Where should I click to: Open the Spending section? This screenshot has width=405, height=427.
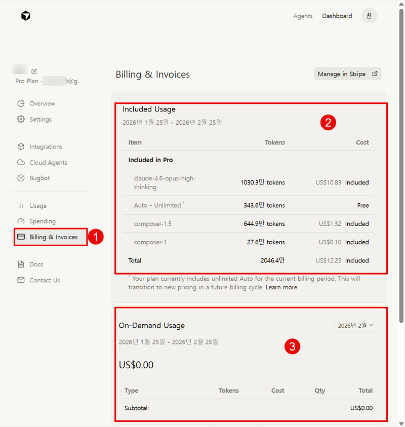click(x=43, y=221)
